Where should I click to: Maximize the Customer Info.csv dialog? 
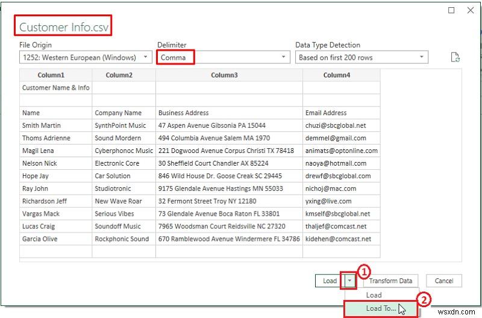tap(451, 10)
